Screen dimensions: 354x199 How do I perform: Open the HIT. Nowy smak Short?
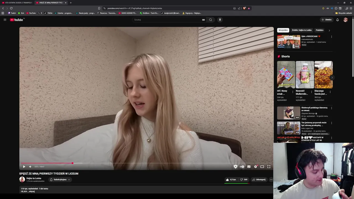(286, 75)
